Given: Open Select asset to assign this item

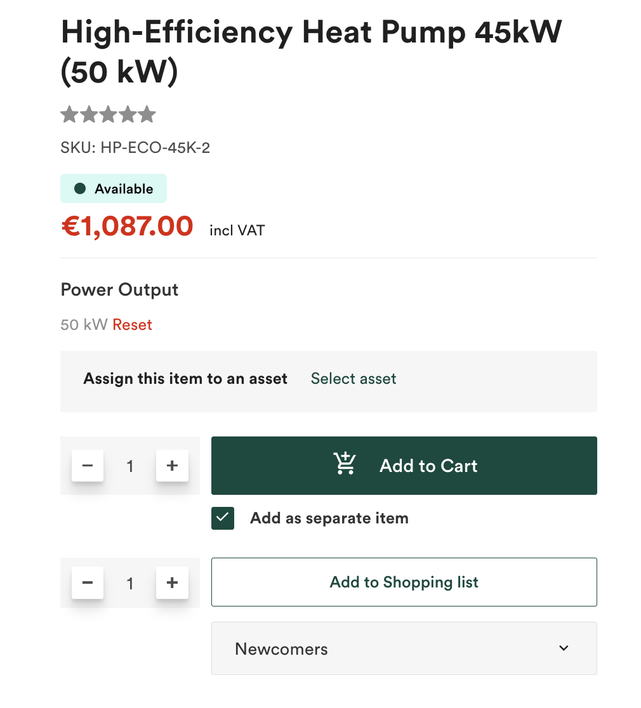Looking at the screenshot, I should pos(353,379).
